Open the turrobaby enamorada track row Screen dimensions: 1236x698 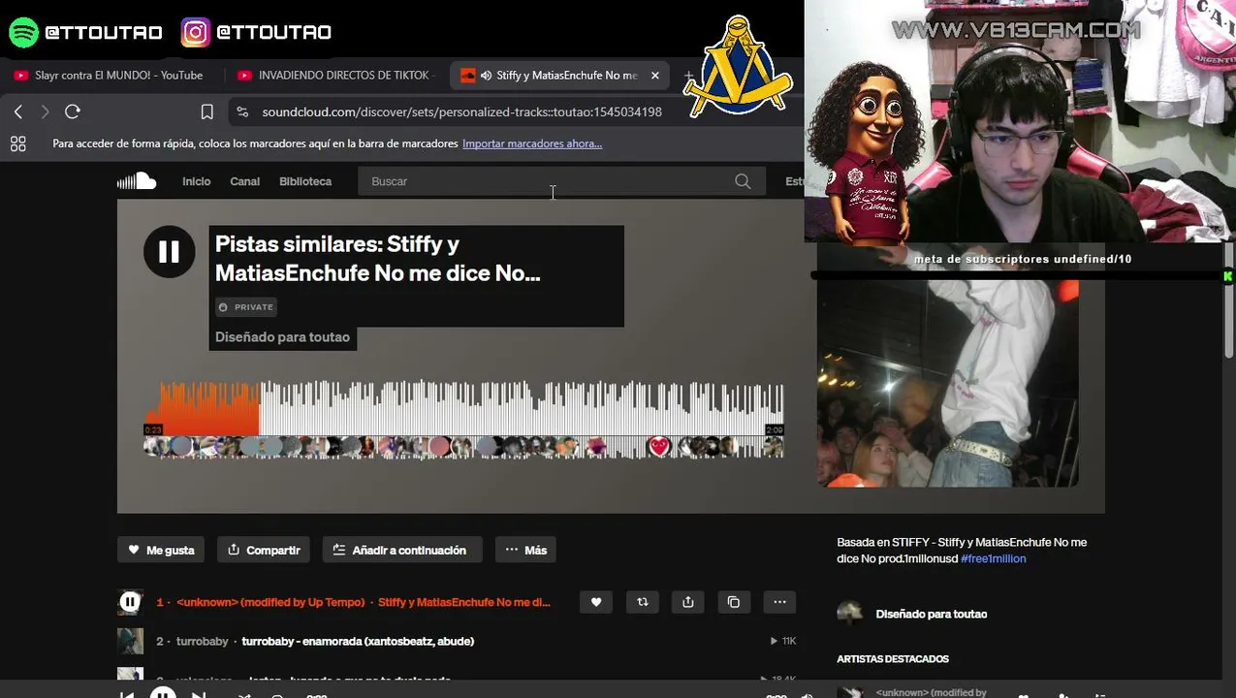click(457, 641)
